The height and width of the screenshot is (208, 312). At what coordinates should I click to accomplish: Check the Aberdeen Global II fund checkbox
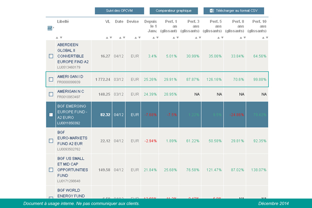click(x=51, y=56)
